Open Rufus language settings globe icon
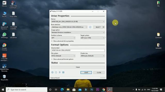This screenshot has width=165, height=92. [x=52, y=72]
